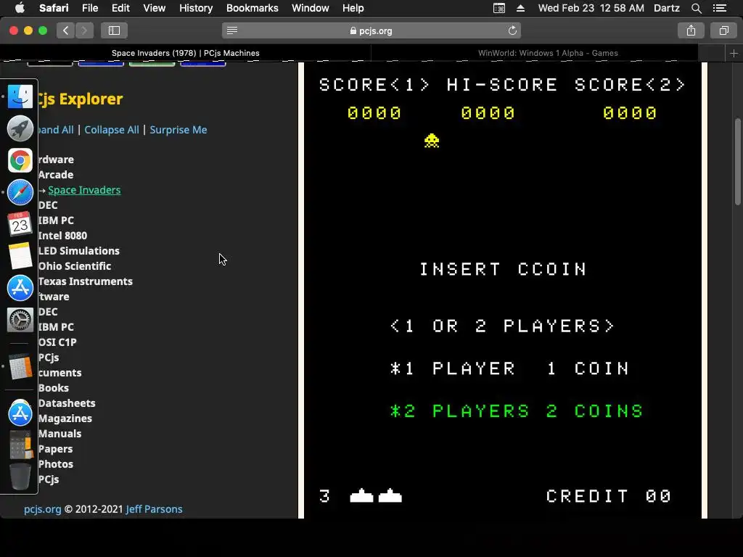Expand the Arcade tree entry

(x=56, y=175)
